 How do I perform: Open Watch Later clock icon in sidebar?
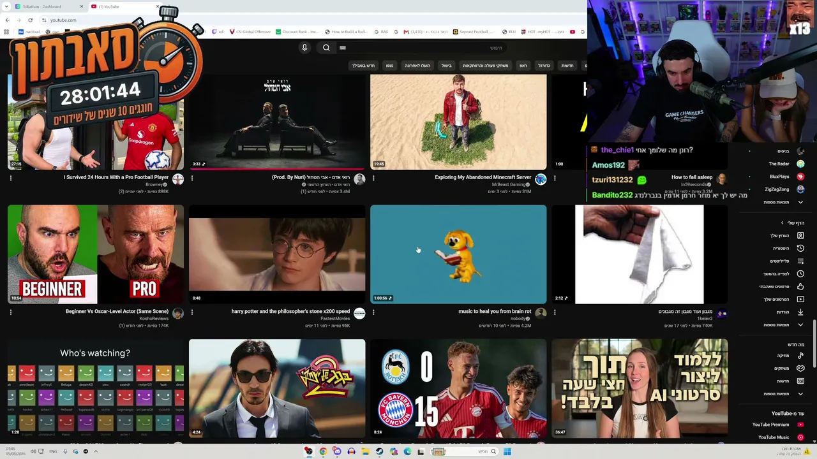(800, 273)
